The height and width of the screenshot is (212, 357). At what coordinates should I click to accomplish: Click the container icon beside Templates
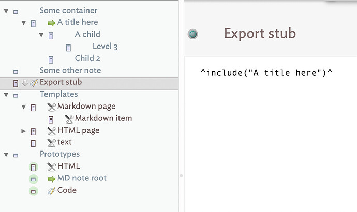[x=16, y=95]
